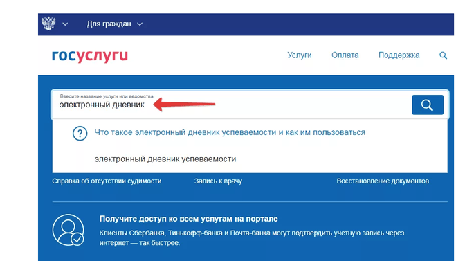This screenshot has width=456, height=261.
Task: Open the "Для граждан" dropdown
Action: click(115, 24)
